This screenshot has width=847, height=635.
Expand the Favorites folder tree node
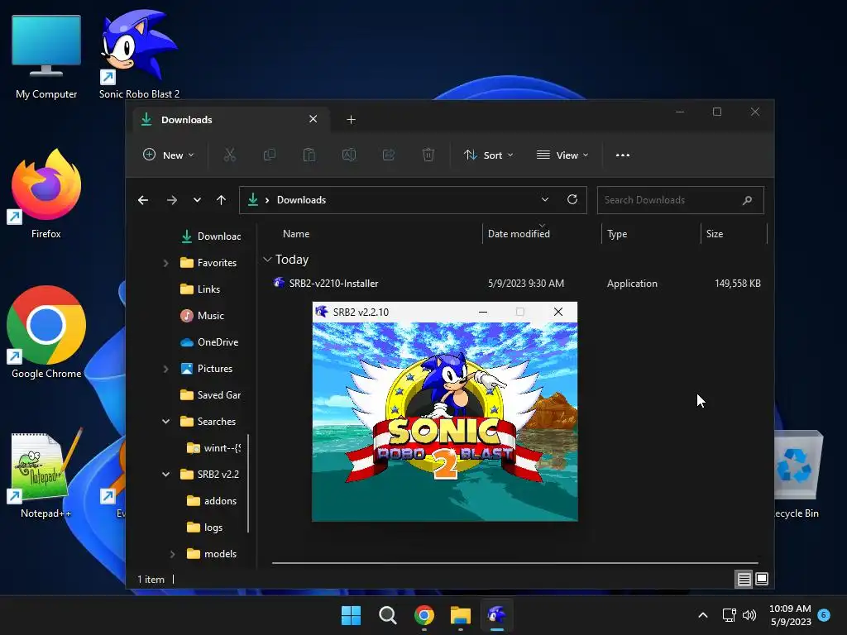[x=165, y=263]
